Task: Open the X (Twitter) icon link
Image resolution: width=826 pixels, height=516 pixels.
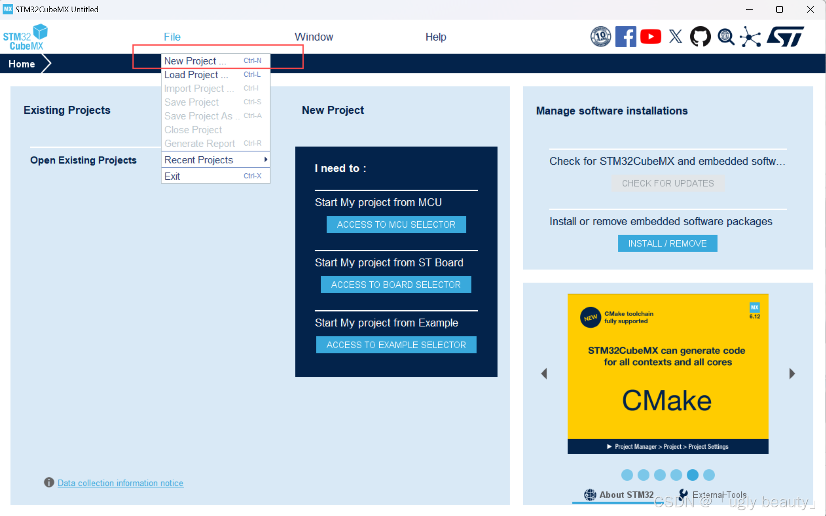Action: 675,37
